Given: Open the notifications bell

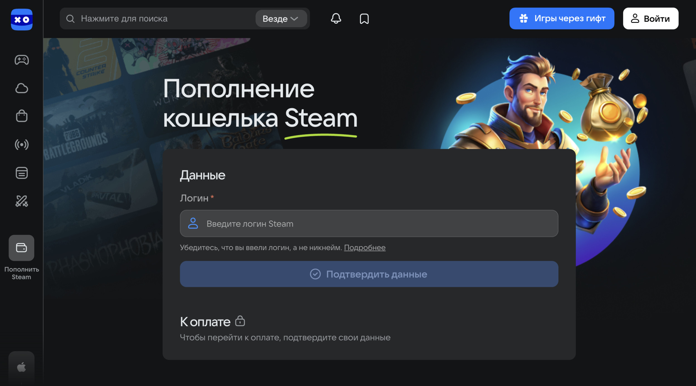Looking at the screenshot, I should pos(336,19).
